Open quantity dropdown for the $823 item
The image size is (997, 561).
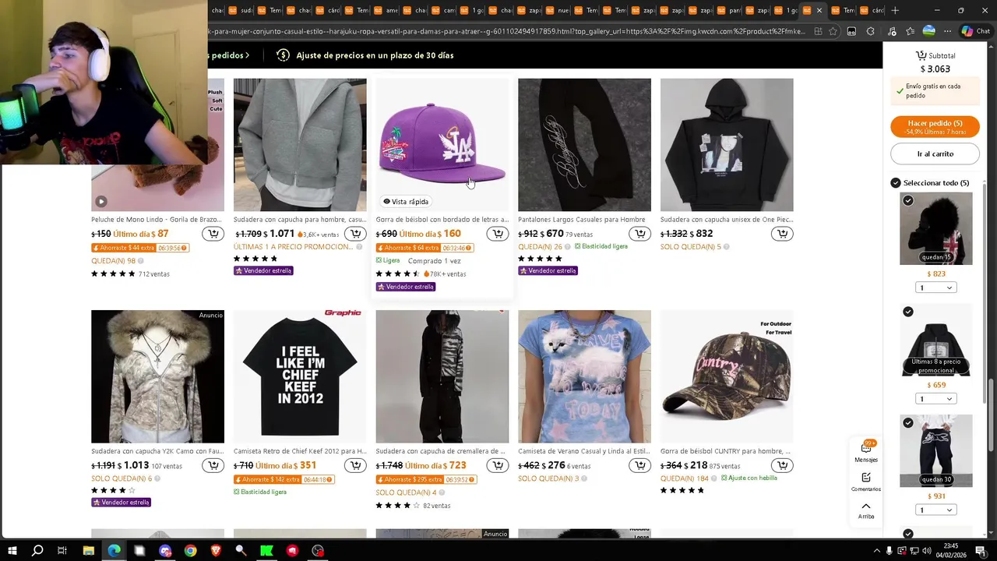(x=936, y=288)
